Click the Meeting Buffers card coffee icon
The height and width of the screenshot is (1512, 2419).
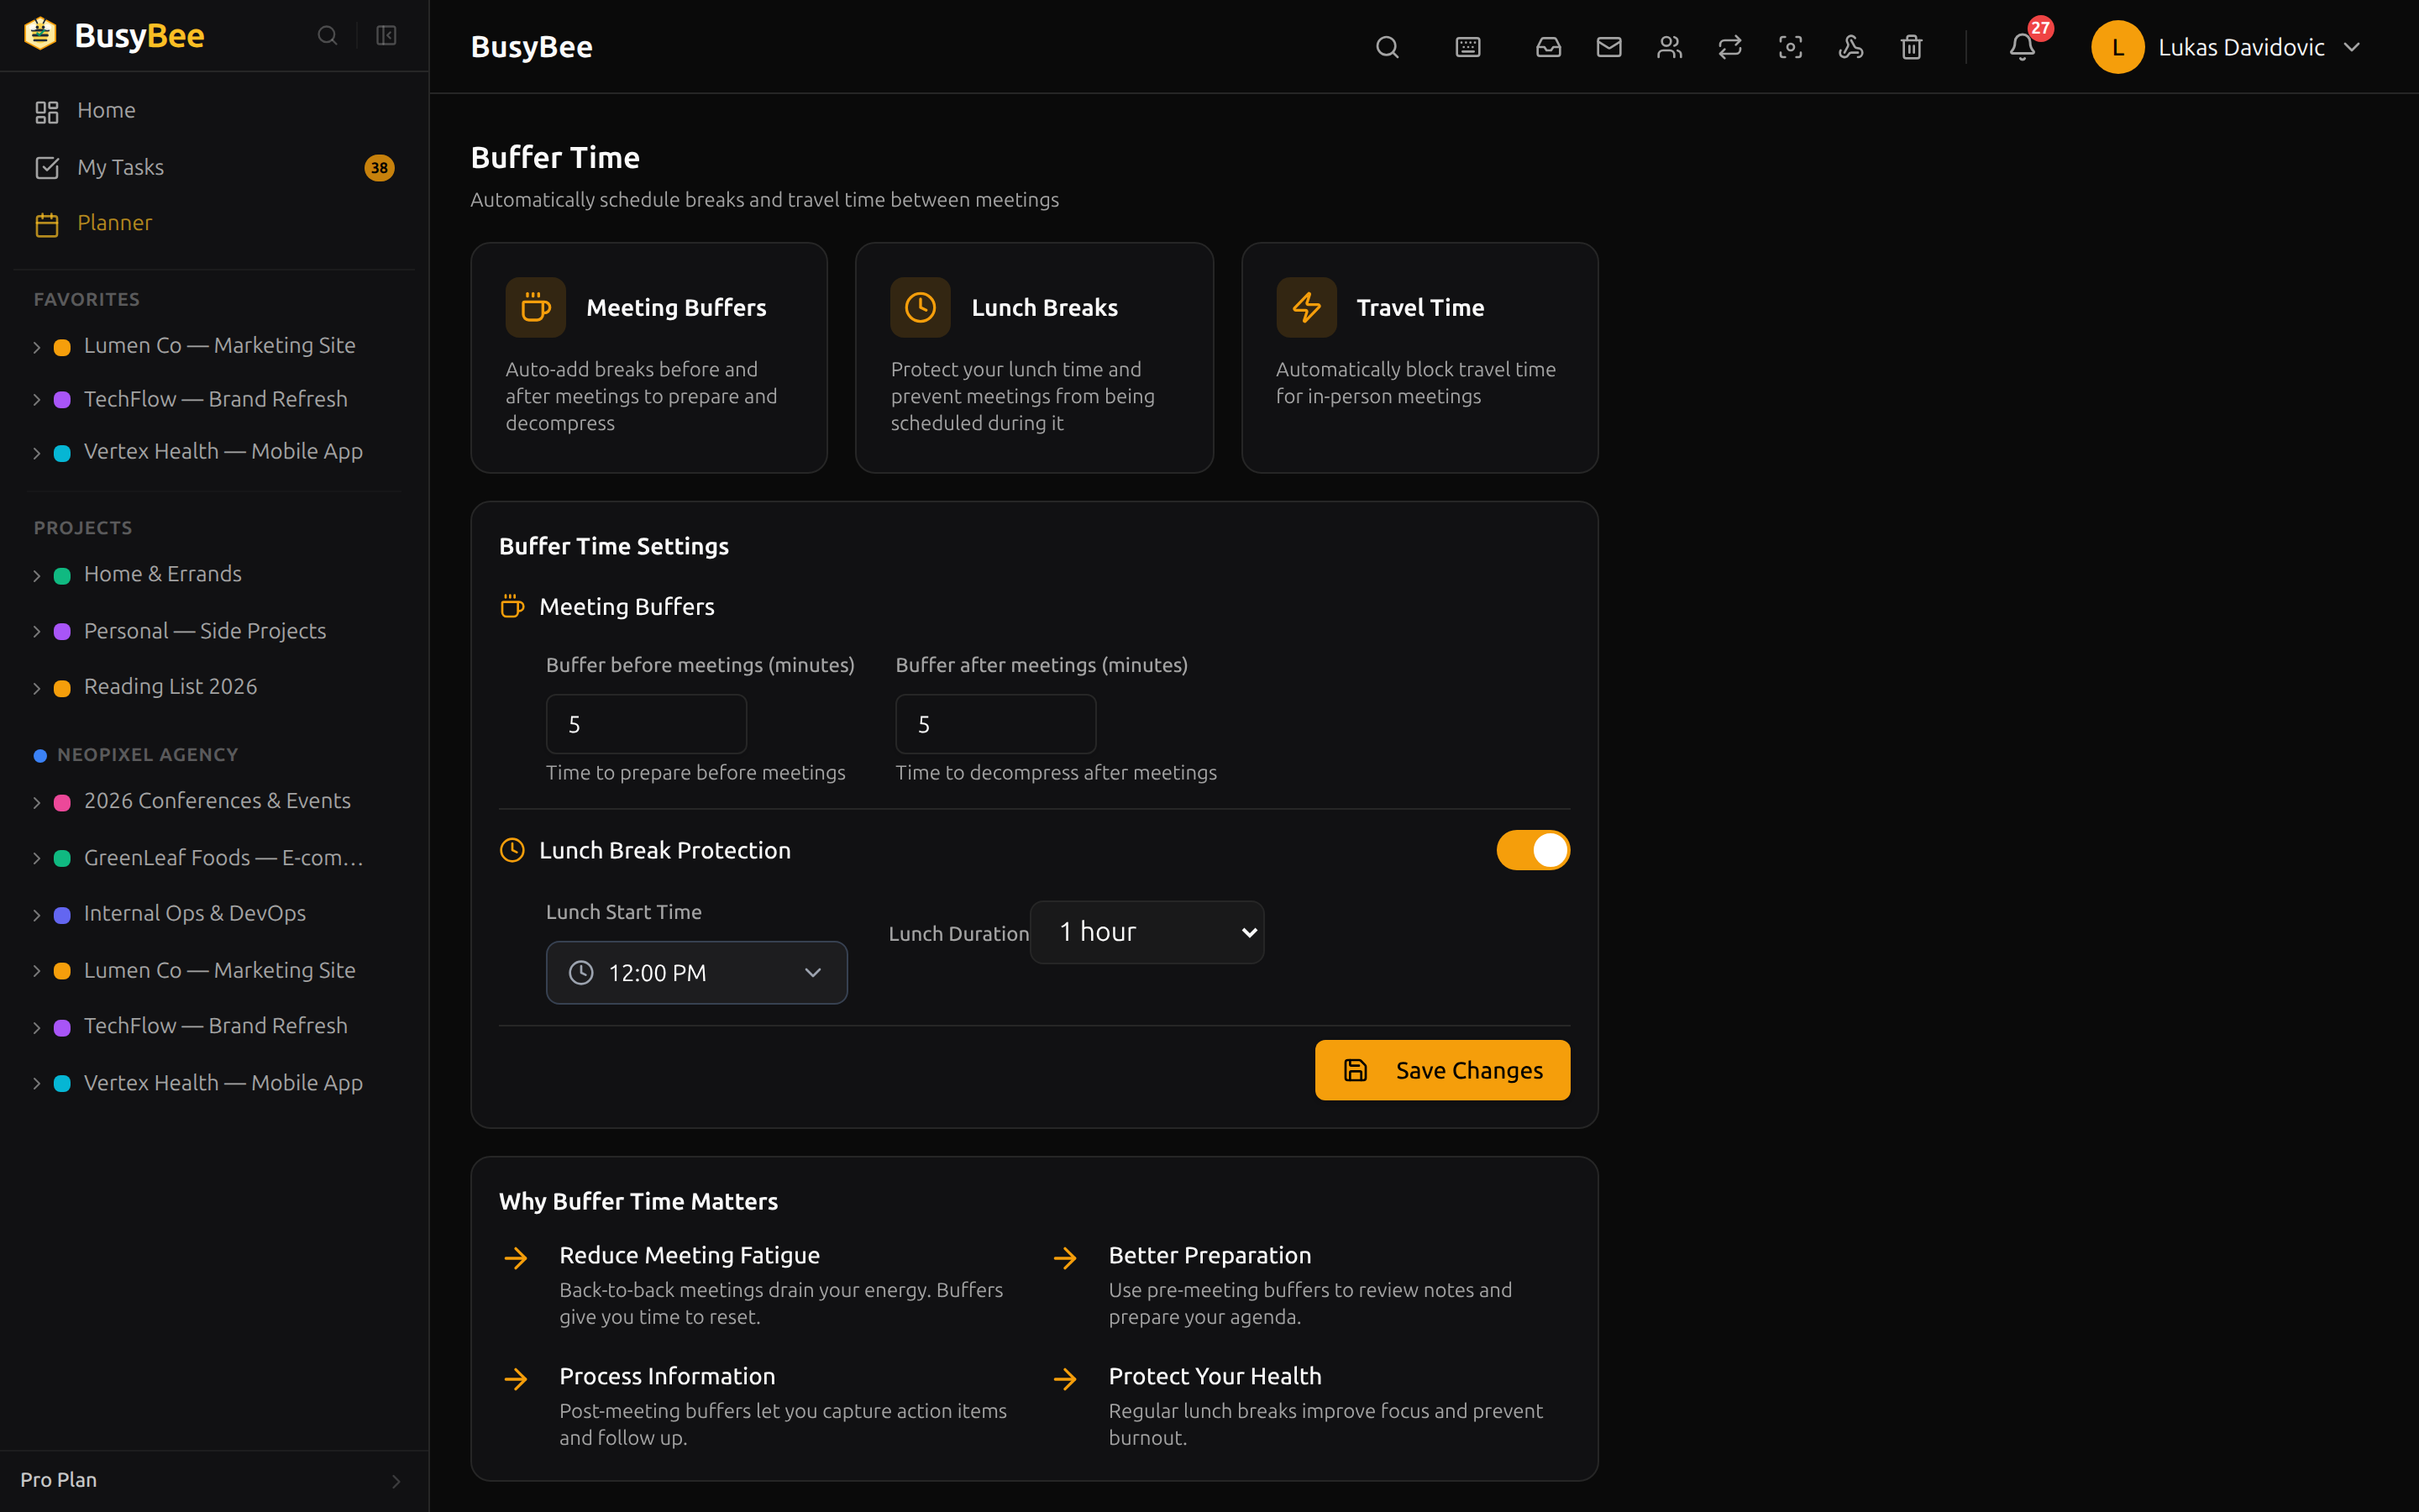(x=536, y=307)
